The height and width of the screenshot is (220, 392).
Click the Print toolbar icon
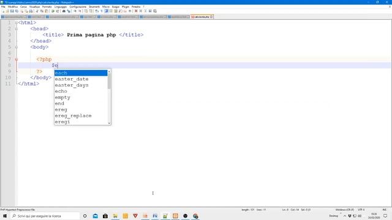click(x=31, y=11)
